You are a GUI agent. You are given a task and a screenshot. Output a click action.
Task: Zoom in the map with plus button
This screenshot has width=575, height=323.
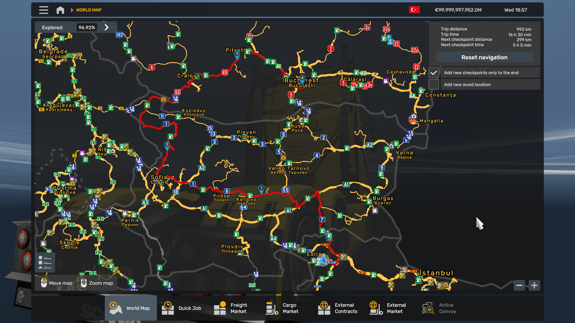(x=534, y=285)
